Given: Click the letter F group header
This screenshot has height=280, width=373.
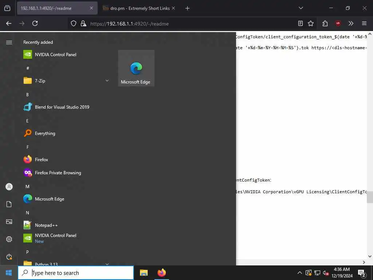Looking at the screenshot, I should tap(27, 147).
